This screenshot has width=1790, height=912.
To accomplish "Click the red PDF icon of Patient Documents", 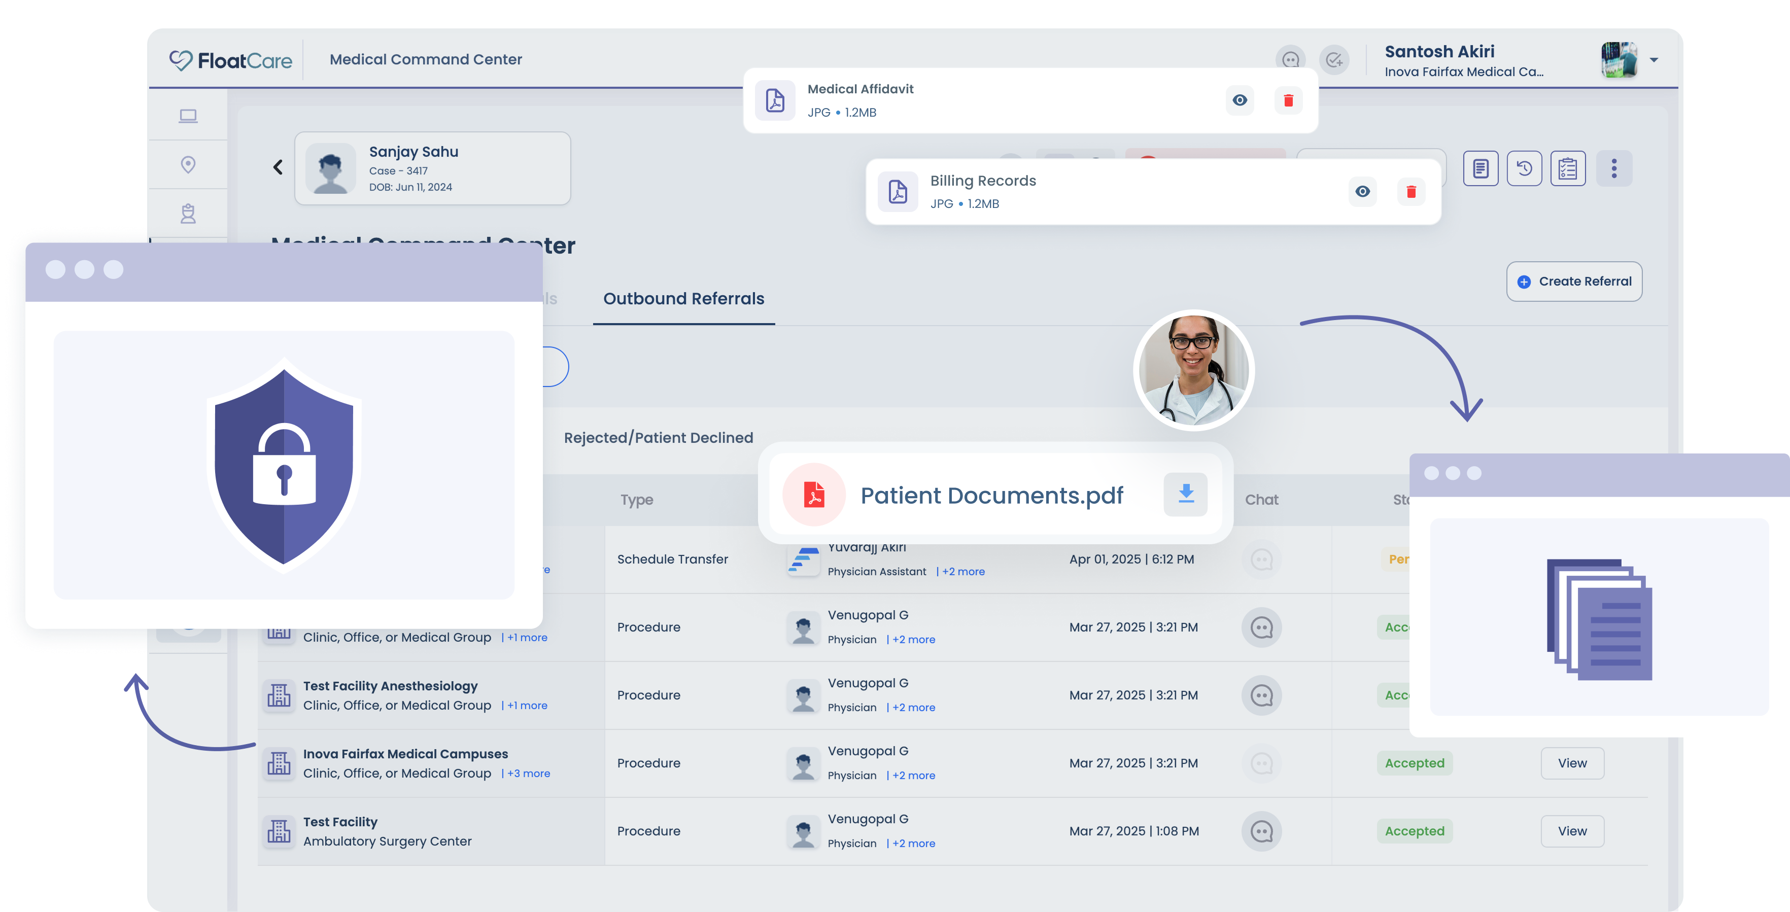I will pos(814,495).
